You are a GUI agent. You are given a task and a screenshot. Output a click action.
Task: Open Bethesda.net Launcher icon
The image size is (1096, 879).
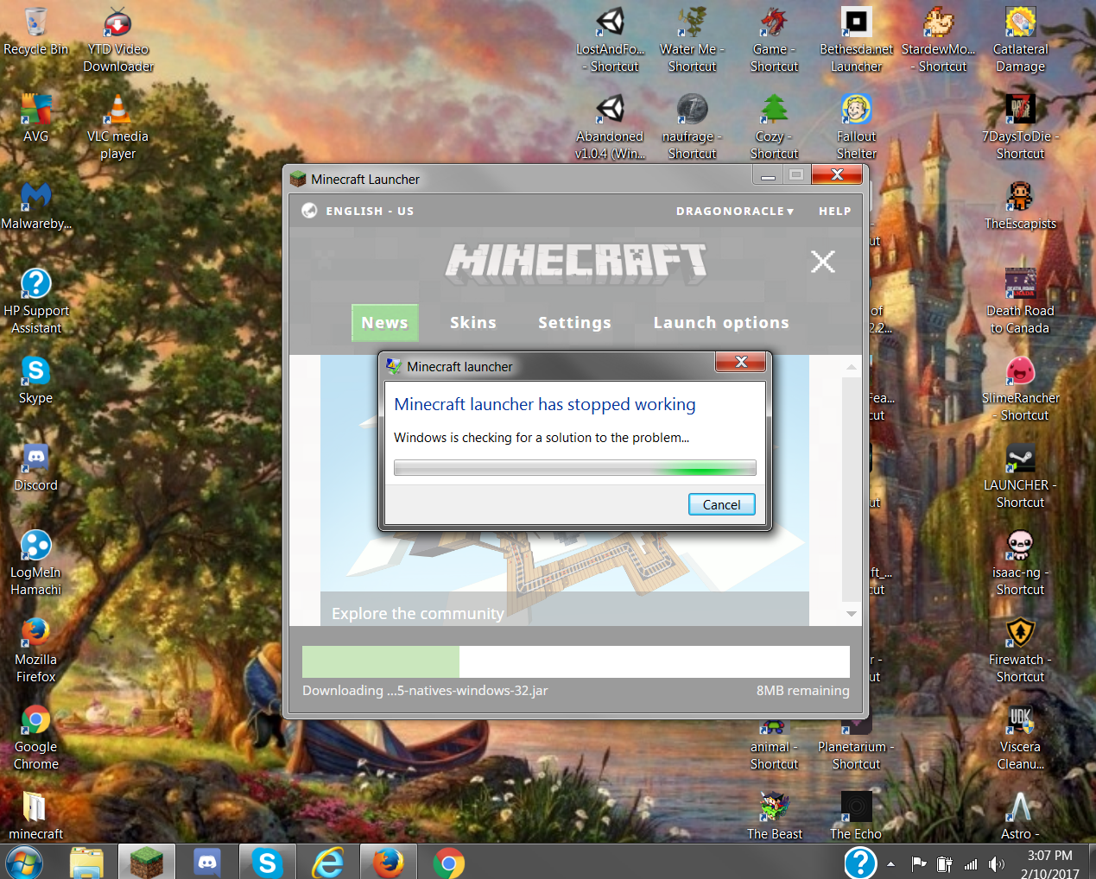[x=856, y=41]
